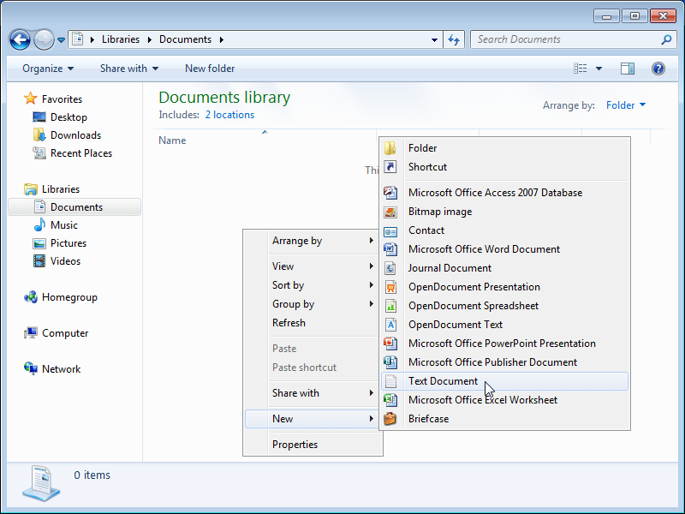Select Desktop in the Favorites list

point(68,117)
